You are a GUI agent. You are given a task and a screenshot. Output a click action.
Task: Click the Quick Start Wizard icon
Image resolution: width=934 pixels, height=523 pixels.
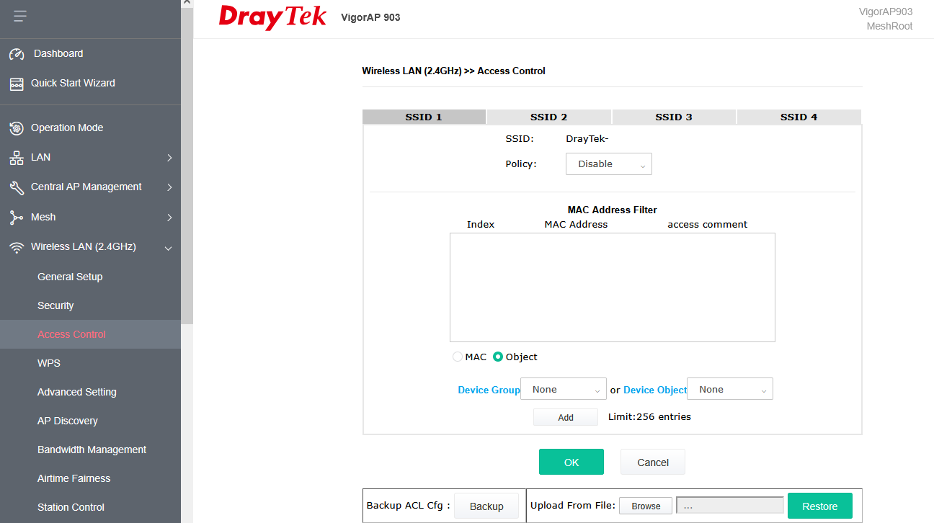pyautogui.click(x=17, y=84)
